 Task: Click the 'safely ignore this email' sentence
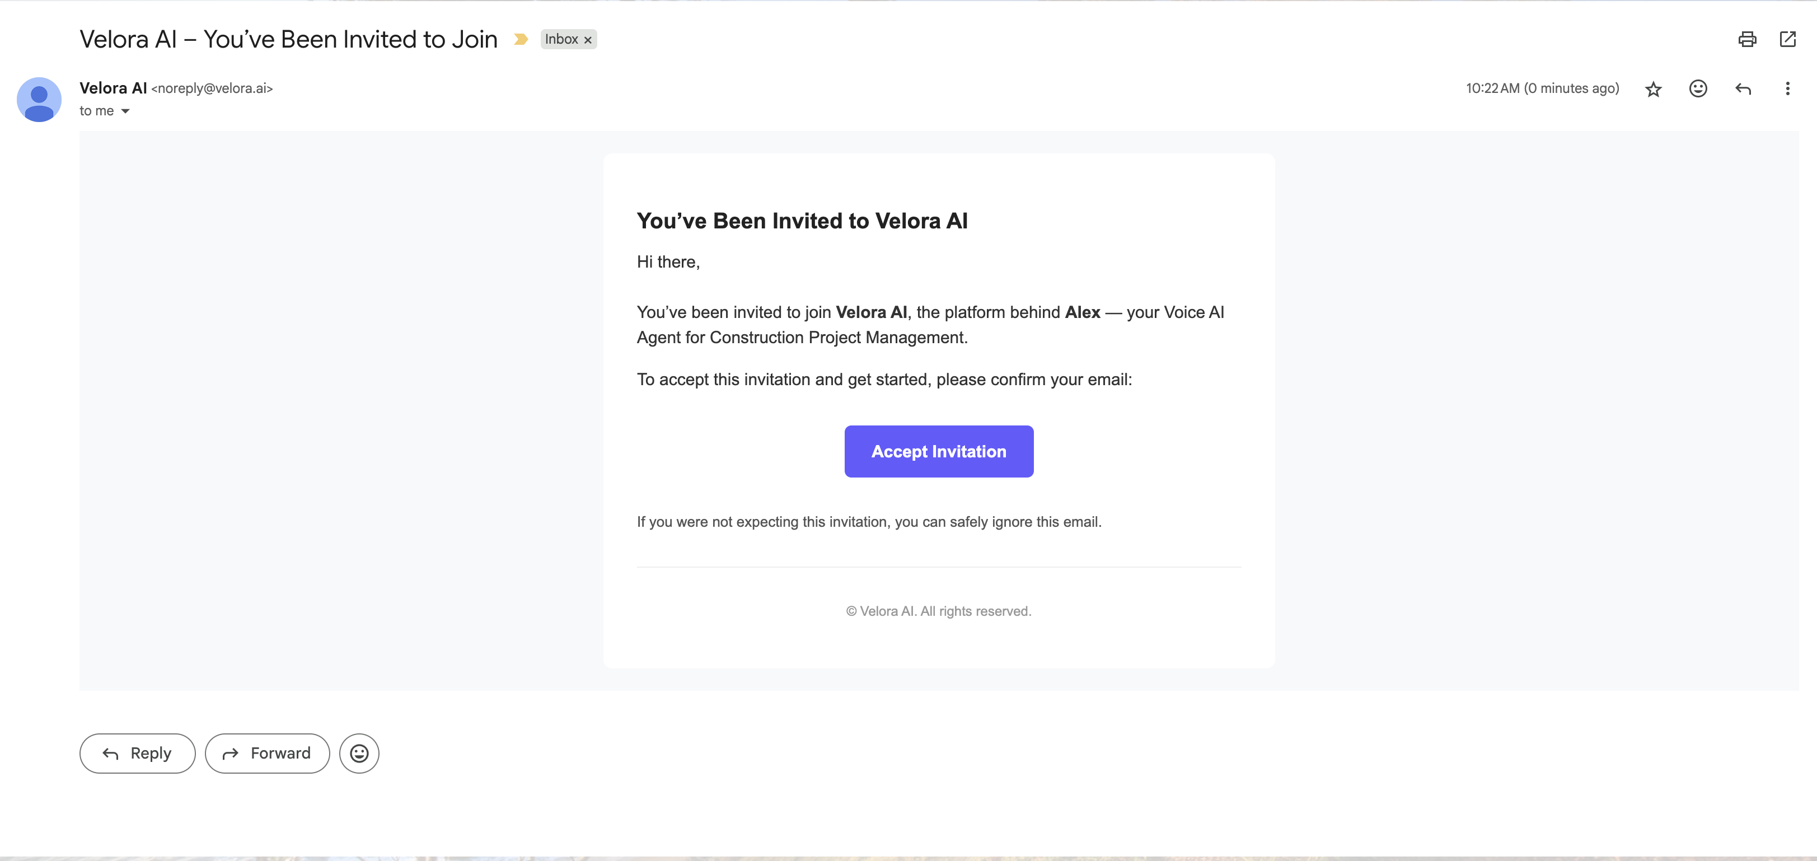(869, 522)
